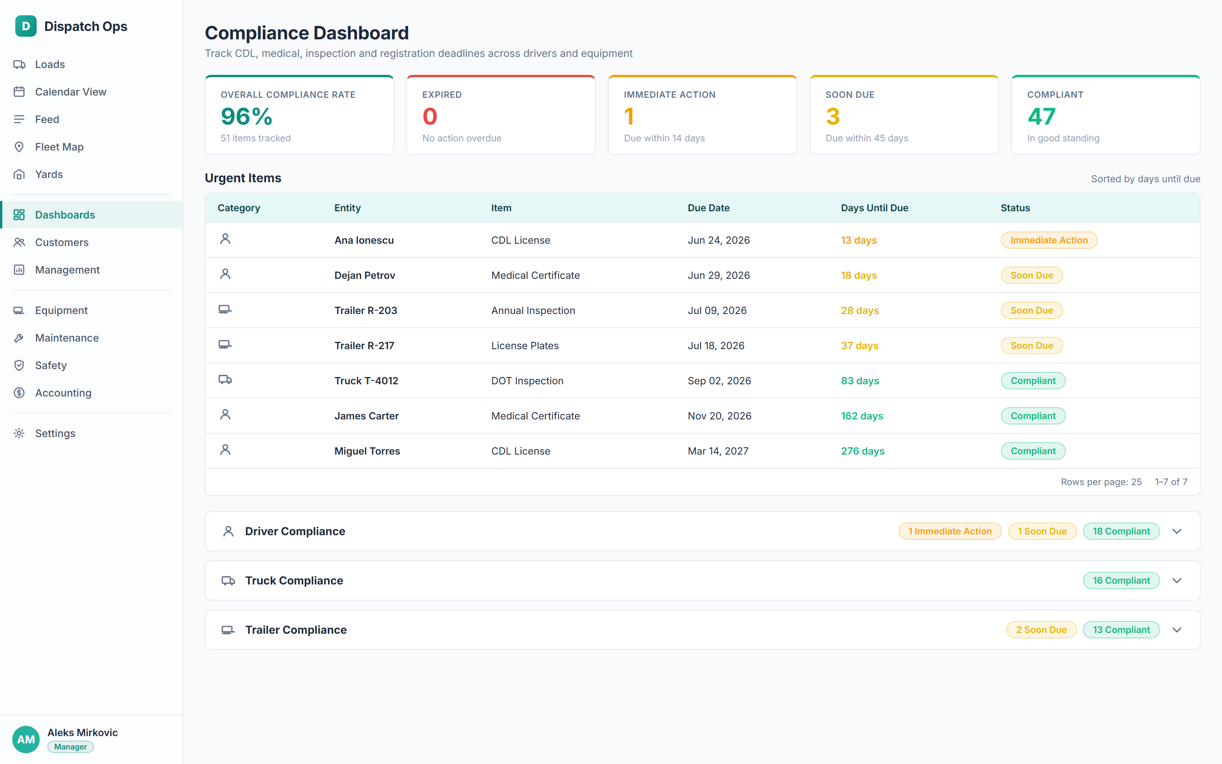Viewport: 1222px width, 764px height.
Task: Expand the Truck Compliance section chevron
Action: click(1177, 581)
